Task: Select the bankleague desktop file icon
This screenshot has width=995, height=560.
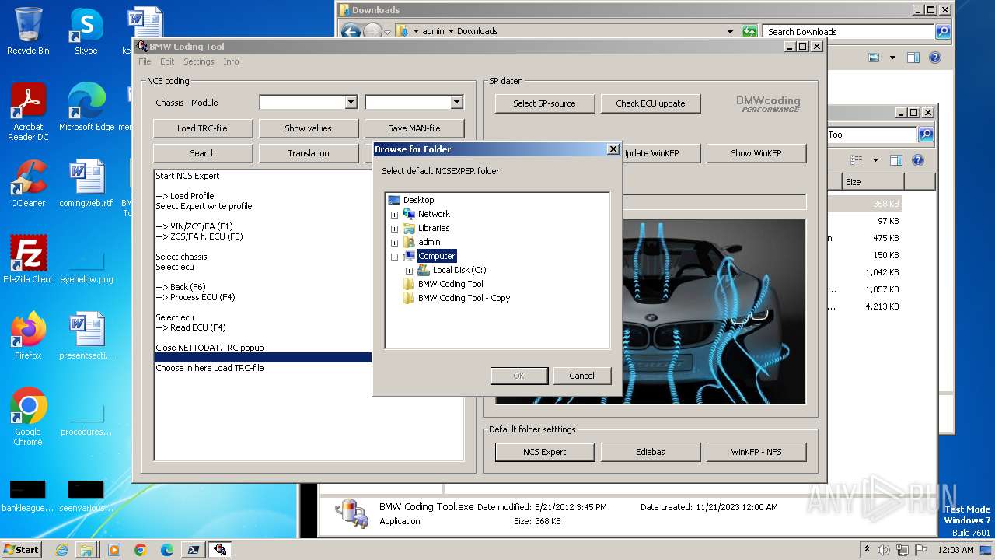Action: [x=28, y=496]
